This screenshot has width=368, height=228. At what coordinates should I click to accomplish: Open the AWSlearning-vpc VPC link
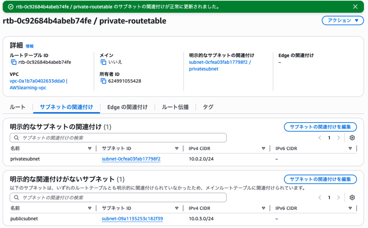(28, 88)
